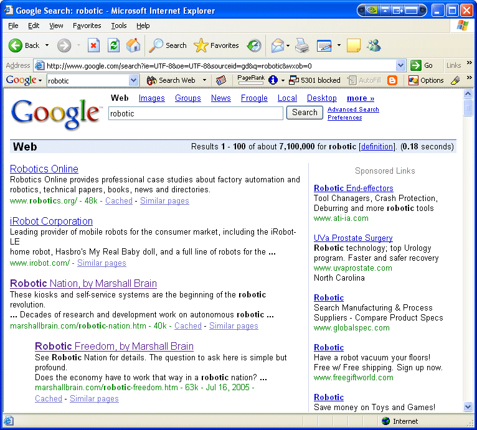
Task: Click the page icon in address bar
Action: [40, 65]
